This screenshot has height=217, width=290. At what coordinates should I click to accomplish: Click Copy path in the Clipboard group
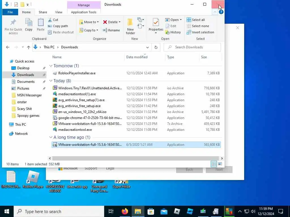pos(58,26)
